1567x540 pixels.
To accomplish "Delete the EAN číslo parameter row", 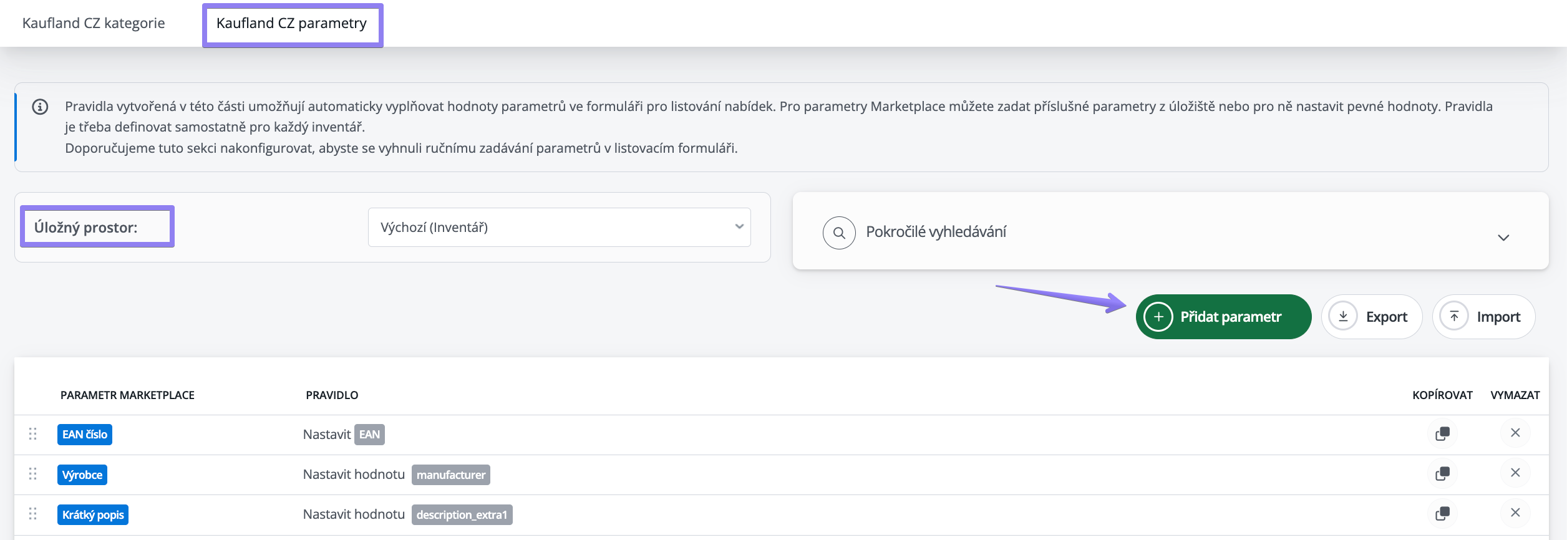I will point(1515,433).
